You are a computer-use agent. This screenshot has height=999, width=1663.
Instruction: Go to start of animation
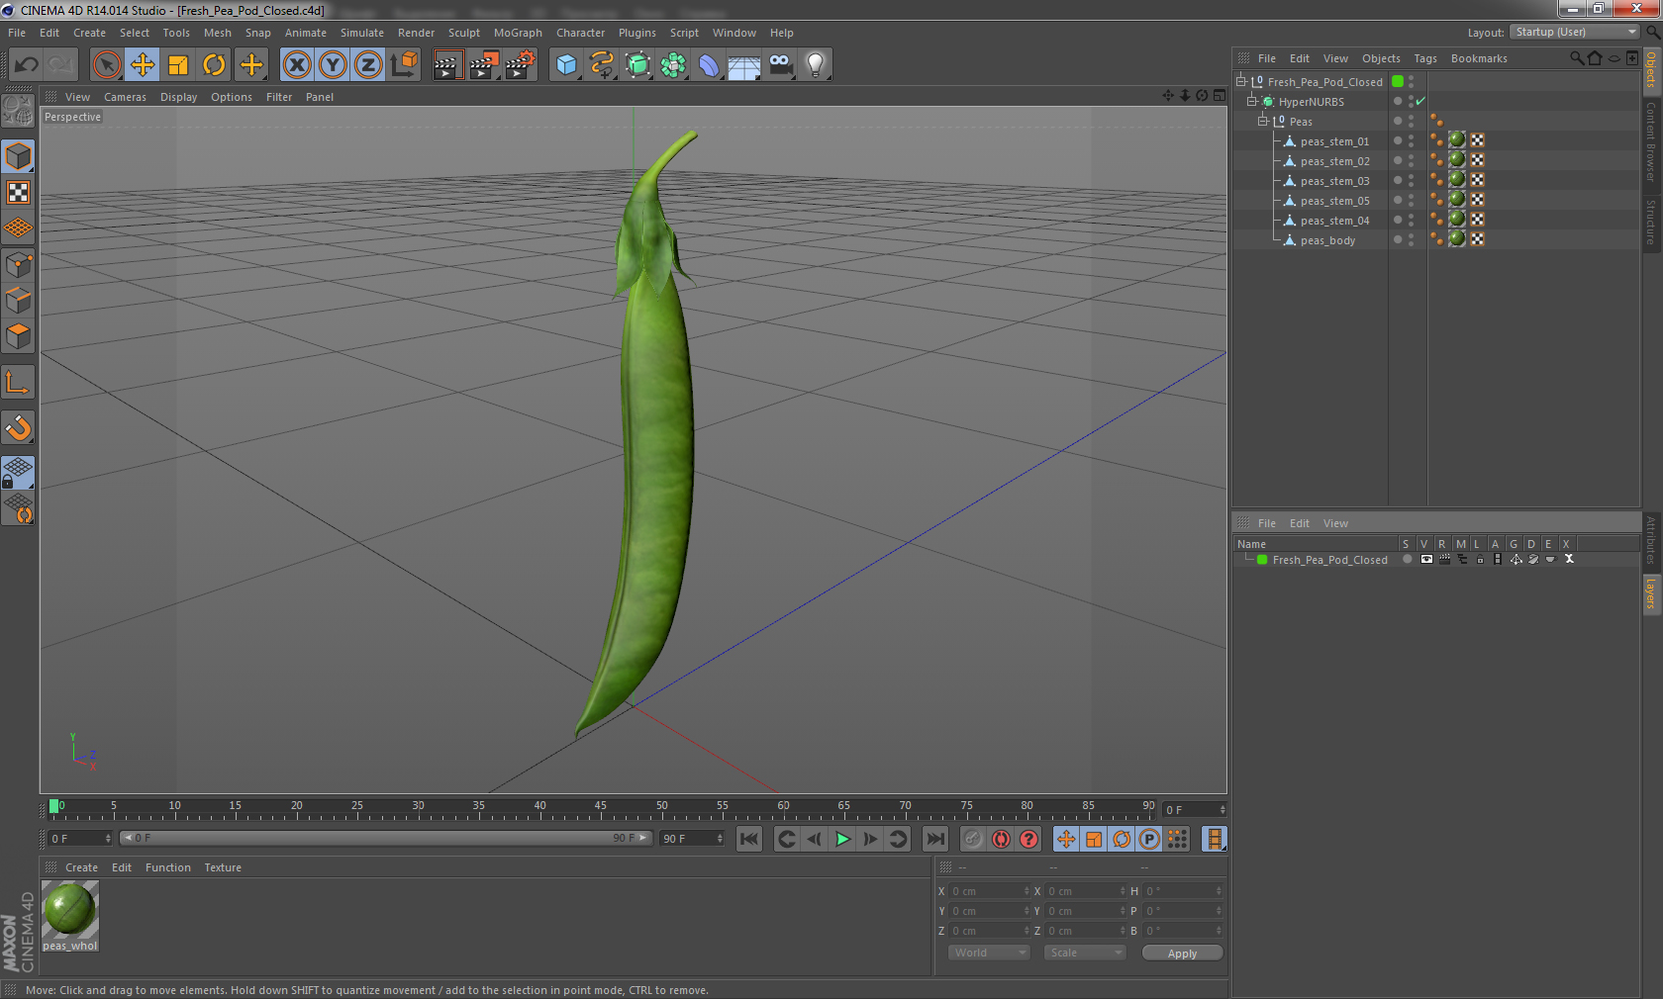pyautogui.click(x=749, y=839)
